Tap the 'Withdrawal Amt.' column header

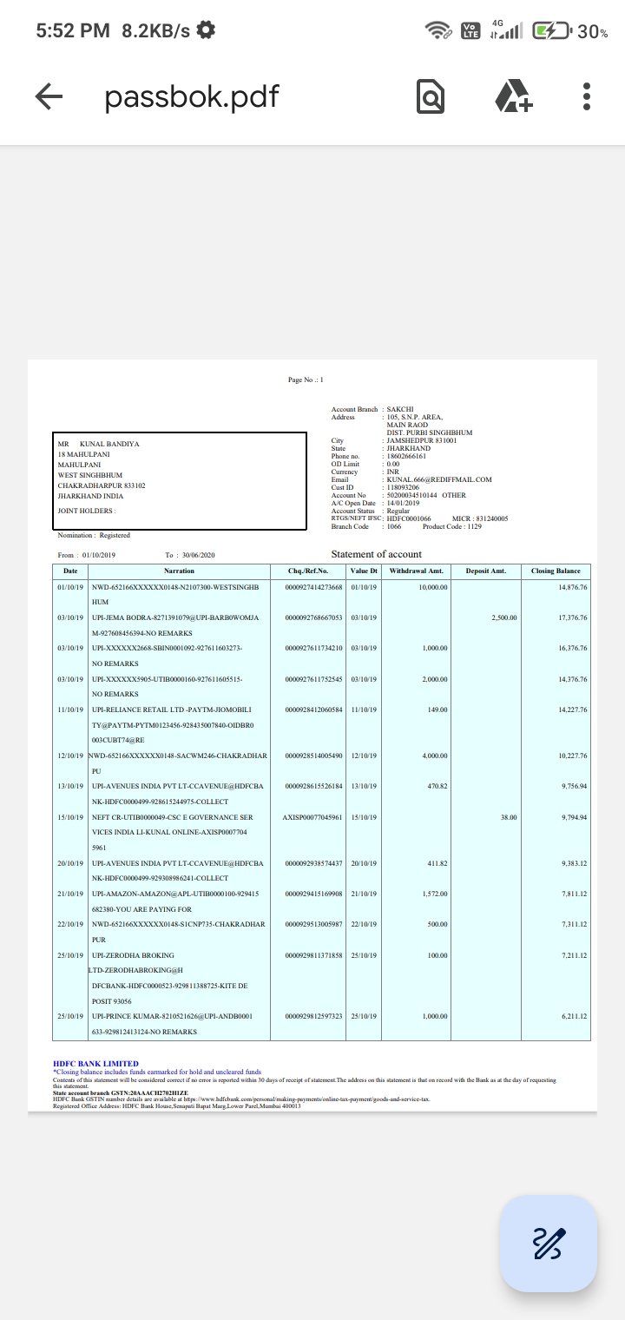417,571
